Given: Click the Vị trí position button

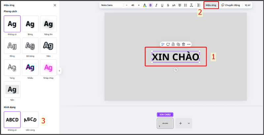Looking at the screenshot, I should point(247,5).
